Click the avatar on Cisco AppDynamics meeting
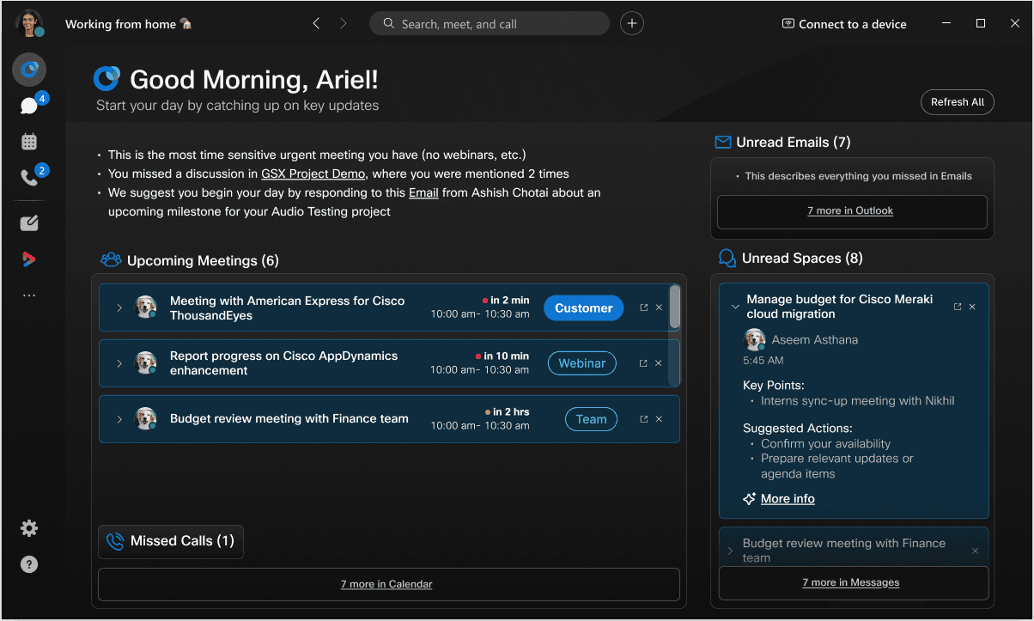1034x621 pixels. pos(146,363)
